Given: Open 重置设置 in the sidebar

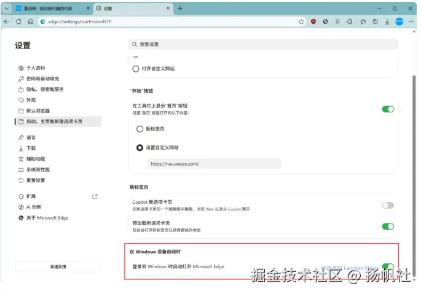Looking at the screenshot, I should 58,180.
